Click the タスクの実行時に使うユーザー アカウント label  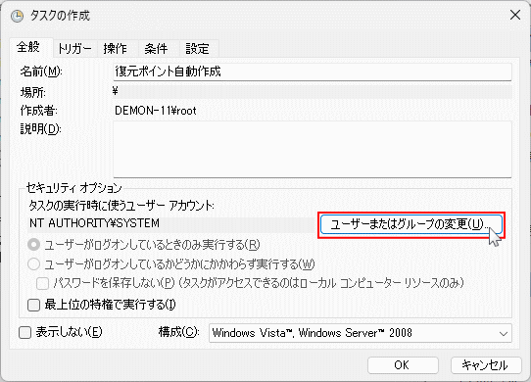[x=121, y=206]
